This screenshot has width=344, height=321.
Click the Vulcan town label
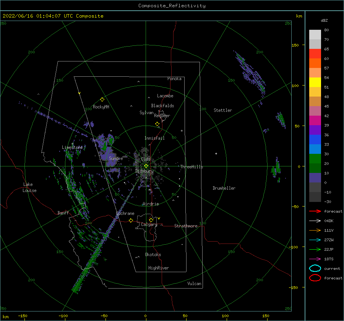coord(195,284)
